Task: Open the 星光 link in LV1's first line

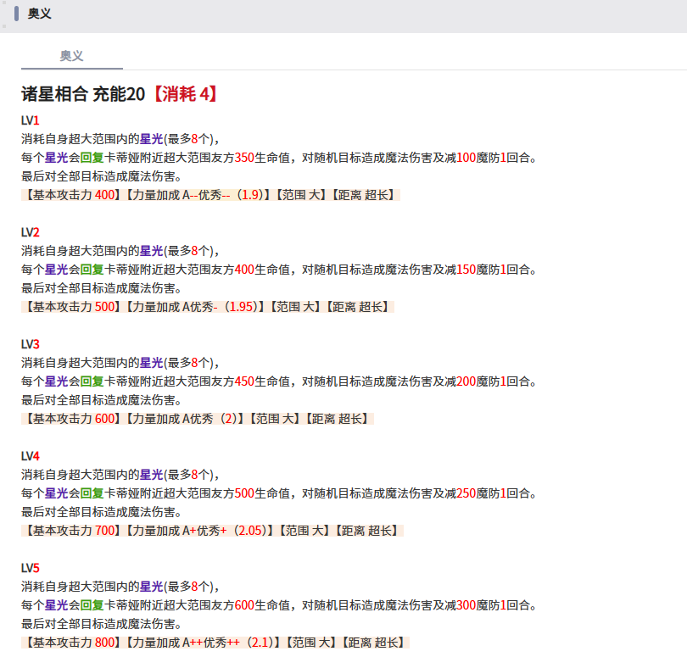Action: 151,139
